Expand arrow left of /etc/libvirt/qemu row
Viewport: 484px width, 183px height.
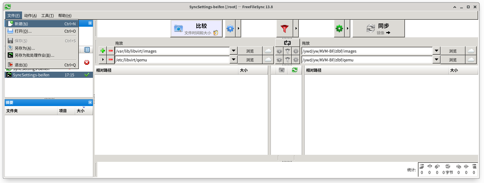[103, 60]
